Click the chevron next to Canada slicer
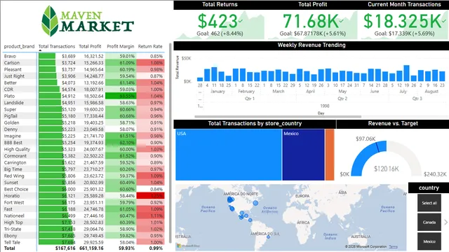 click(x=445, y=222)
